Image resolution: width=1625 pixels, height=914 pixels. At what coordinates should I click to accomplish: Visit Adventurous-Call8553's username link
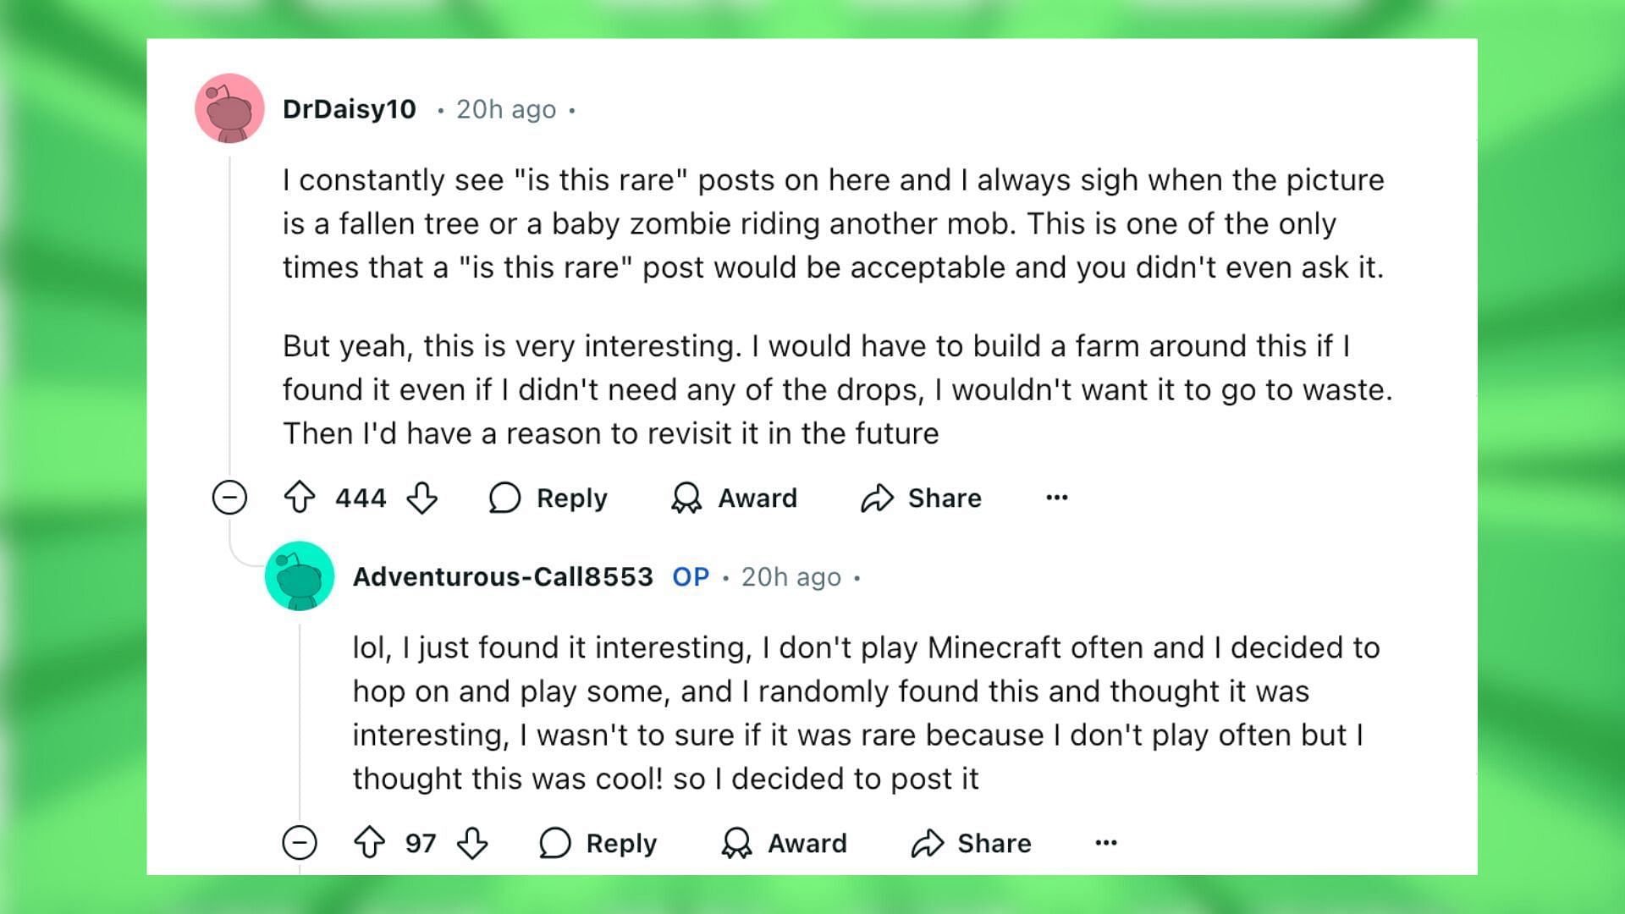503,576
